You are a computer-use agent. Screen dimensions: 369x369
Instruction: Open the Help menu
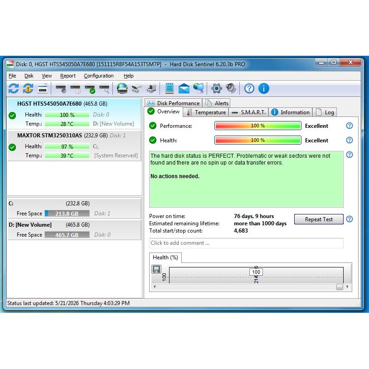(x=128, y=76)
